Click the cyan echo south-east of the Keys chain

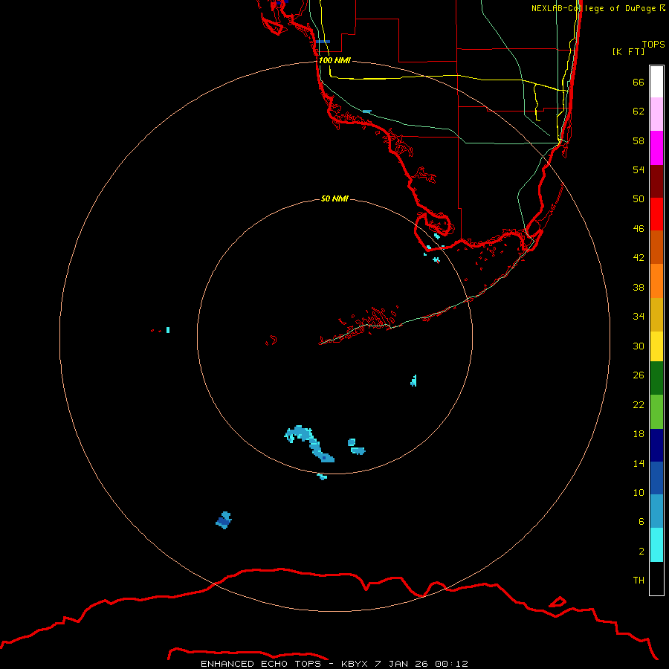413,381
